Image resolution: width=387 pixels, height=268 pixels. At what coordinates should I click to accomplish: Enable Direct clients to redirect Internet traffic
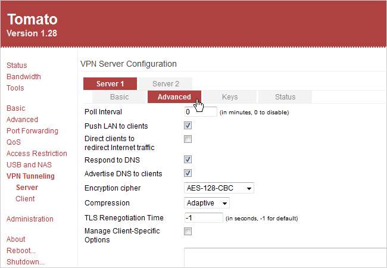coord(188,139)
